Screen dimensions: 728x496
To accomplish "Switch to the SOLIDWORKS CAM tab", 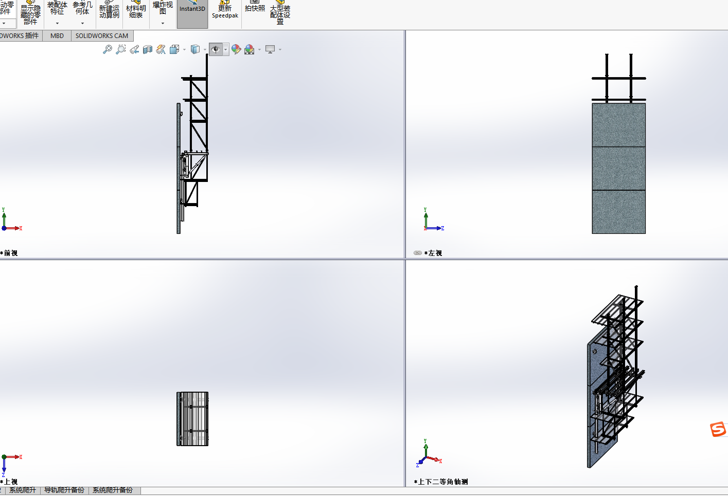I will [x=102, y=35].
